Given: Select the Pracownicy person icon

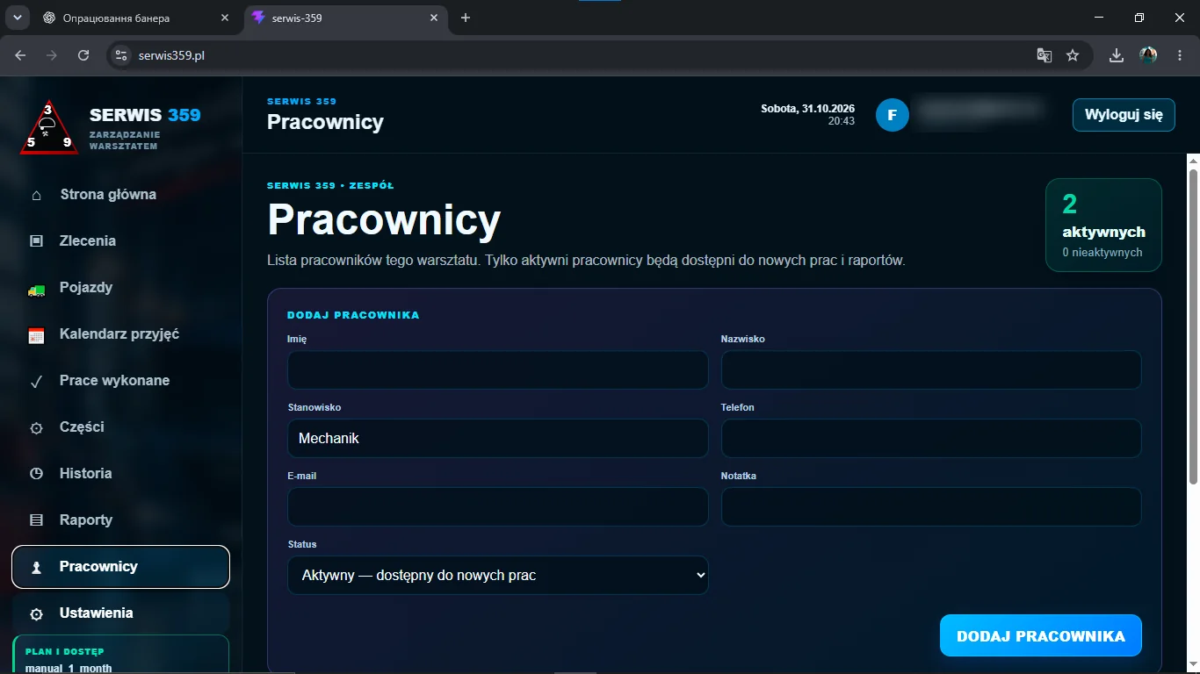Looking at the screenshot, I should (x=36, y=567).
